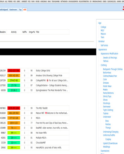This screenshot has width=124, height=154.
Task: Jump to Weddings in contents sidebar
Action: click(x=107, y=147)
